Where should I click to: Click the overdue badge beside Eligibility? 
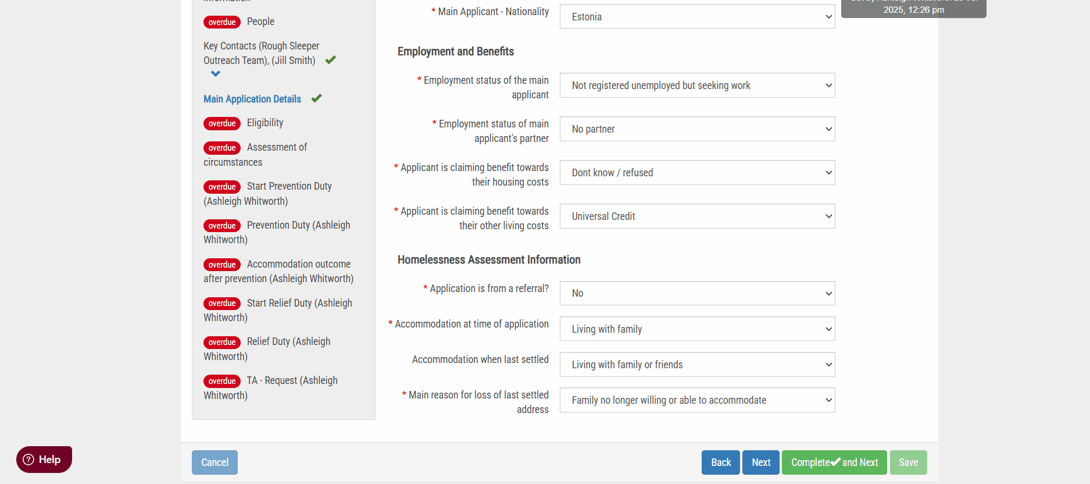[x=222, y=123]
